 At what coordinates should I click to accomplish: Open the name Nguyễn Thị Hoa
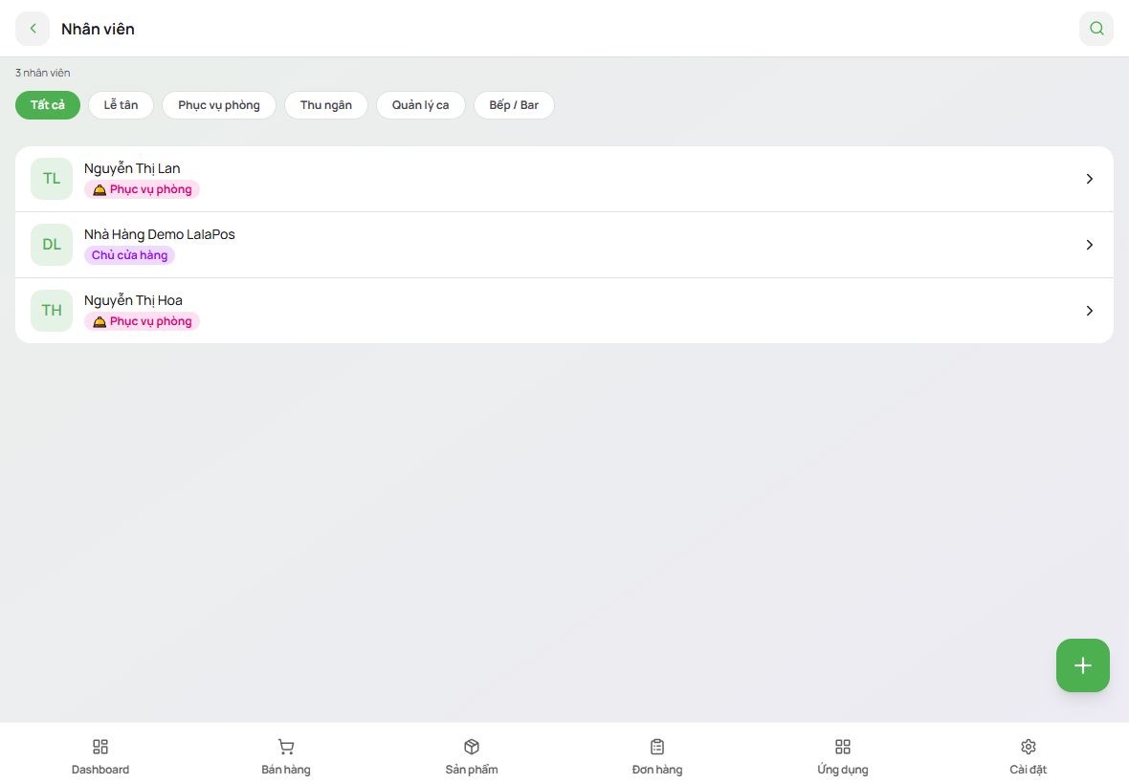tap(133, 300)
